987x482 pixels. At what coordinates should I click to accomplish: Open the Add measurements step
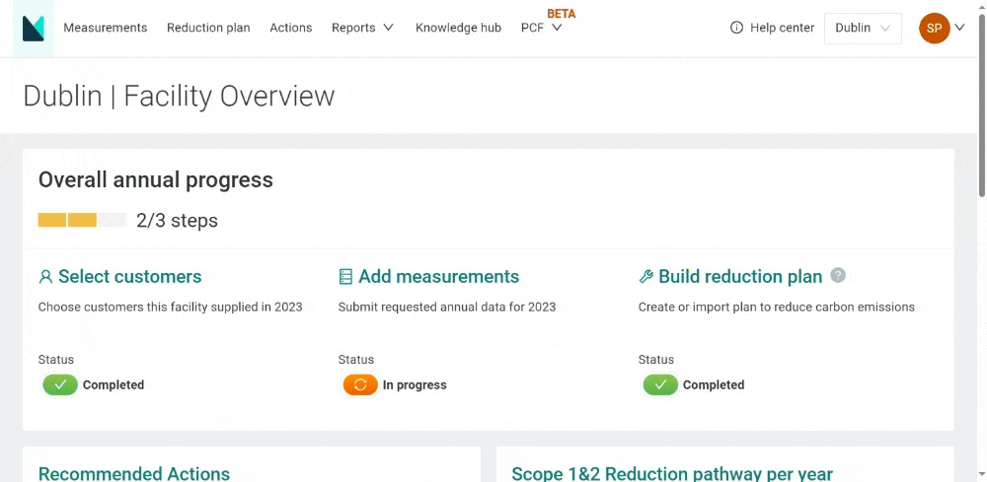pos(439,277)
